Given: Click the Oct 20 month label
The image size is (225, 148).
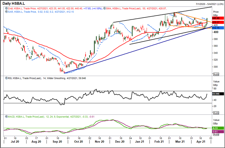Looking at the screenshot, I should click(x=79, y=142).
